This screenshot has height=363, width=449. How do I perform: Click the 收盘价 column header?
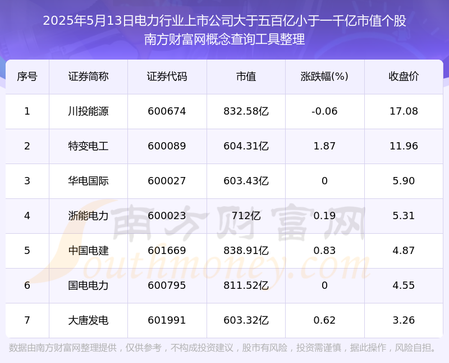(x=404, y=76)
